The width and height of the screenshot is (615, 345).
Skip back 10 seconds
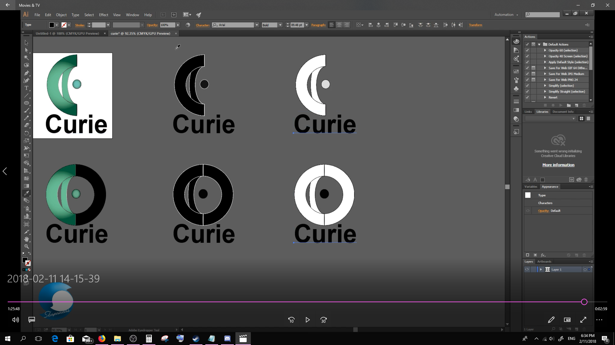pyautogui.click(x=291, y=320)
